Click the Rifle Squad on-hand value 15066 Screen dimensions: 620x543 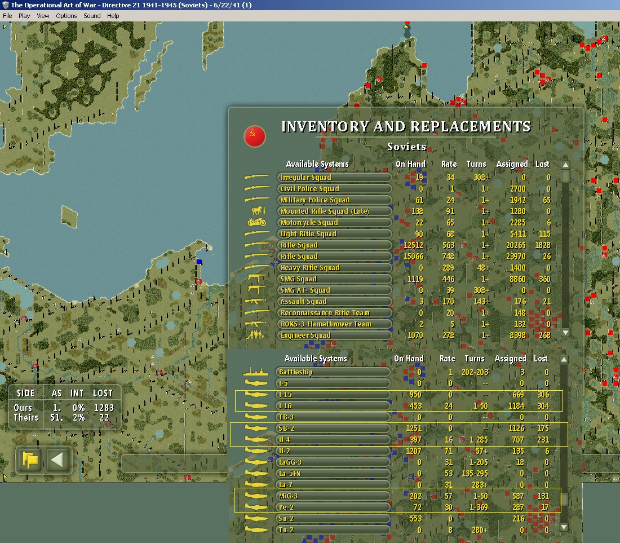tap(413, 256)
